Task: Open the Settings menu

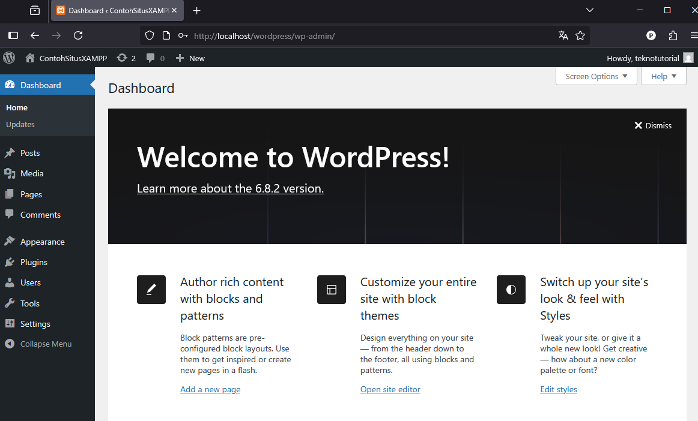Action: click(47, 324)
